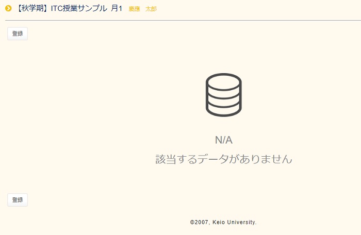The image size is (361, 235).
Task: Click the 該当するデータがありません message
Action: click(224, 159)
